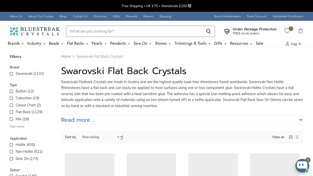Open the Stones menu

(x=163, y=43)
